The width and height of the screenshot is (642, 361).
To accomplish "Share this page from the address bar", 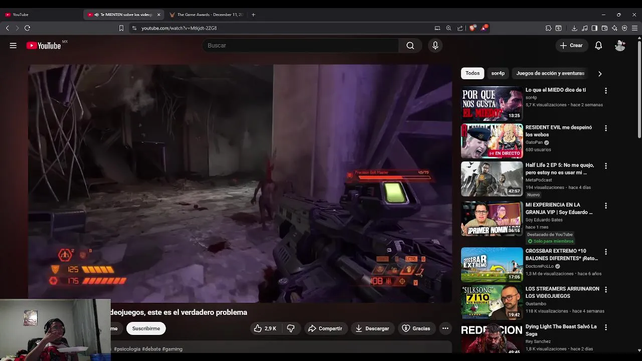I will click(460, 28).
